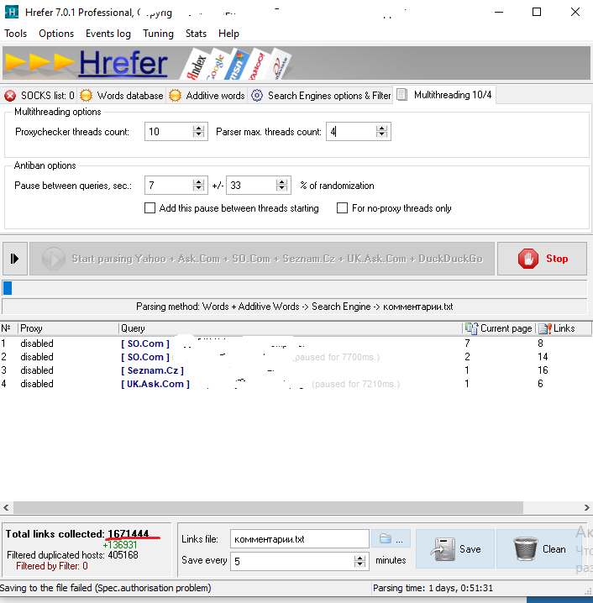Click the Proxychecker threads count spinner
This screenshot has width=593, height=603.
[x=198, y=132]
